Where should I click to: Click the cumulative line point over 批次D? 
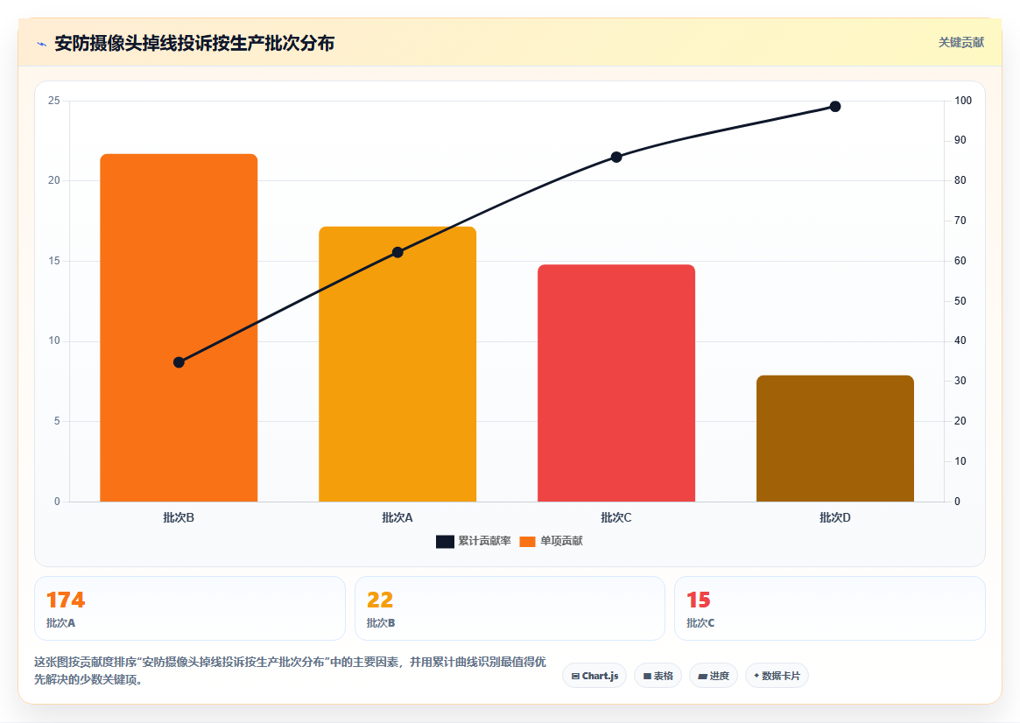835,107
